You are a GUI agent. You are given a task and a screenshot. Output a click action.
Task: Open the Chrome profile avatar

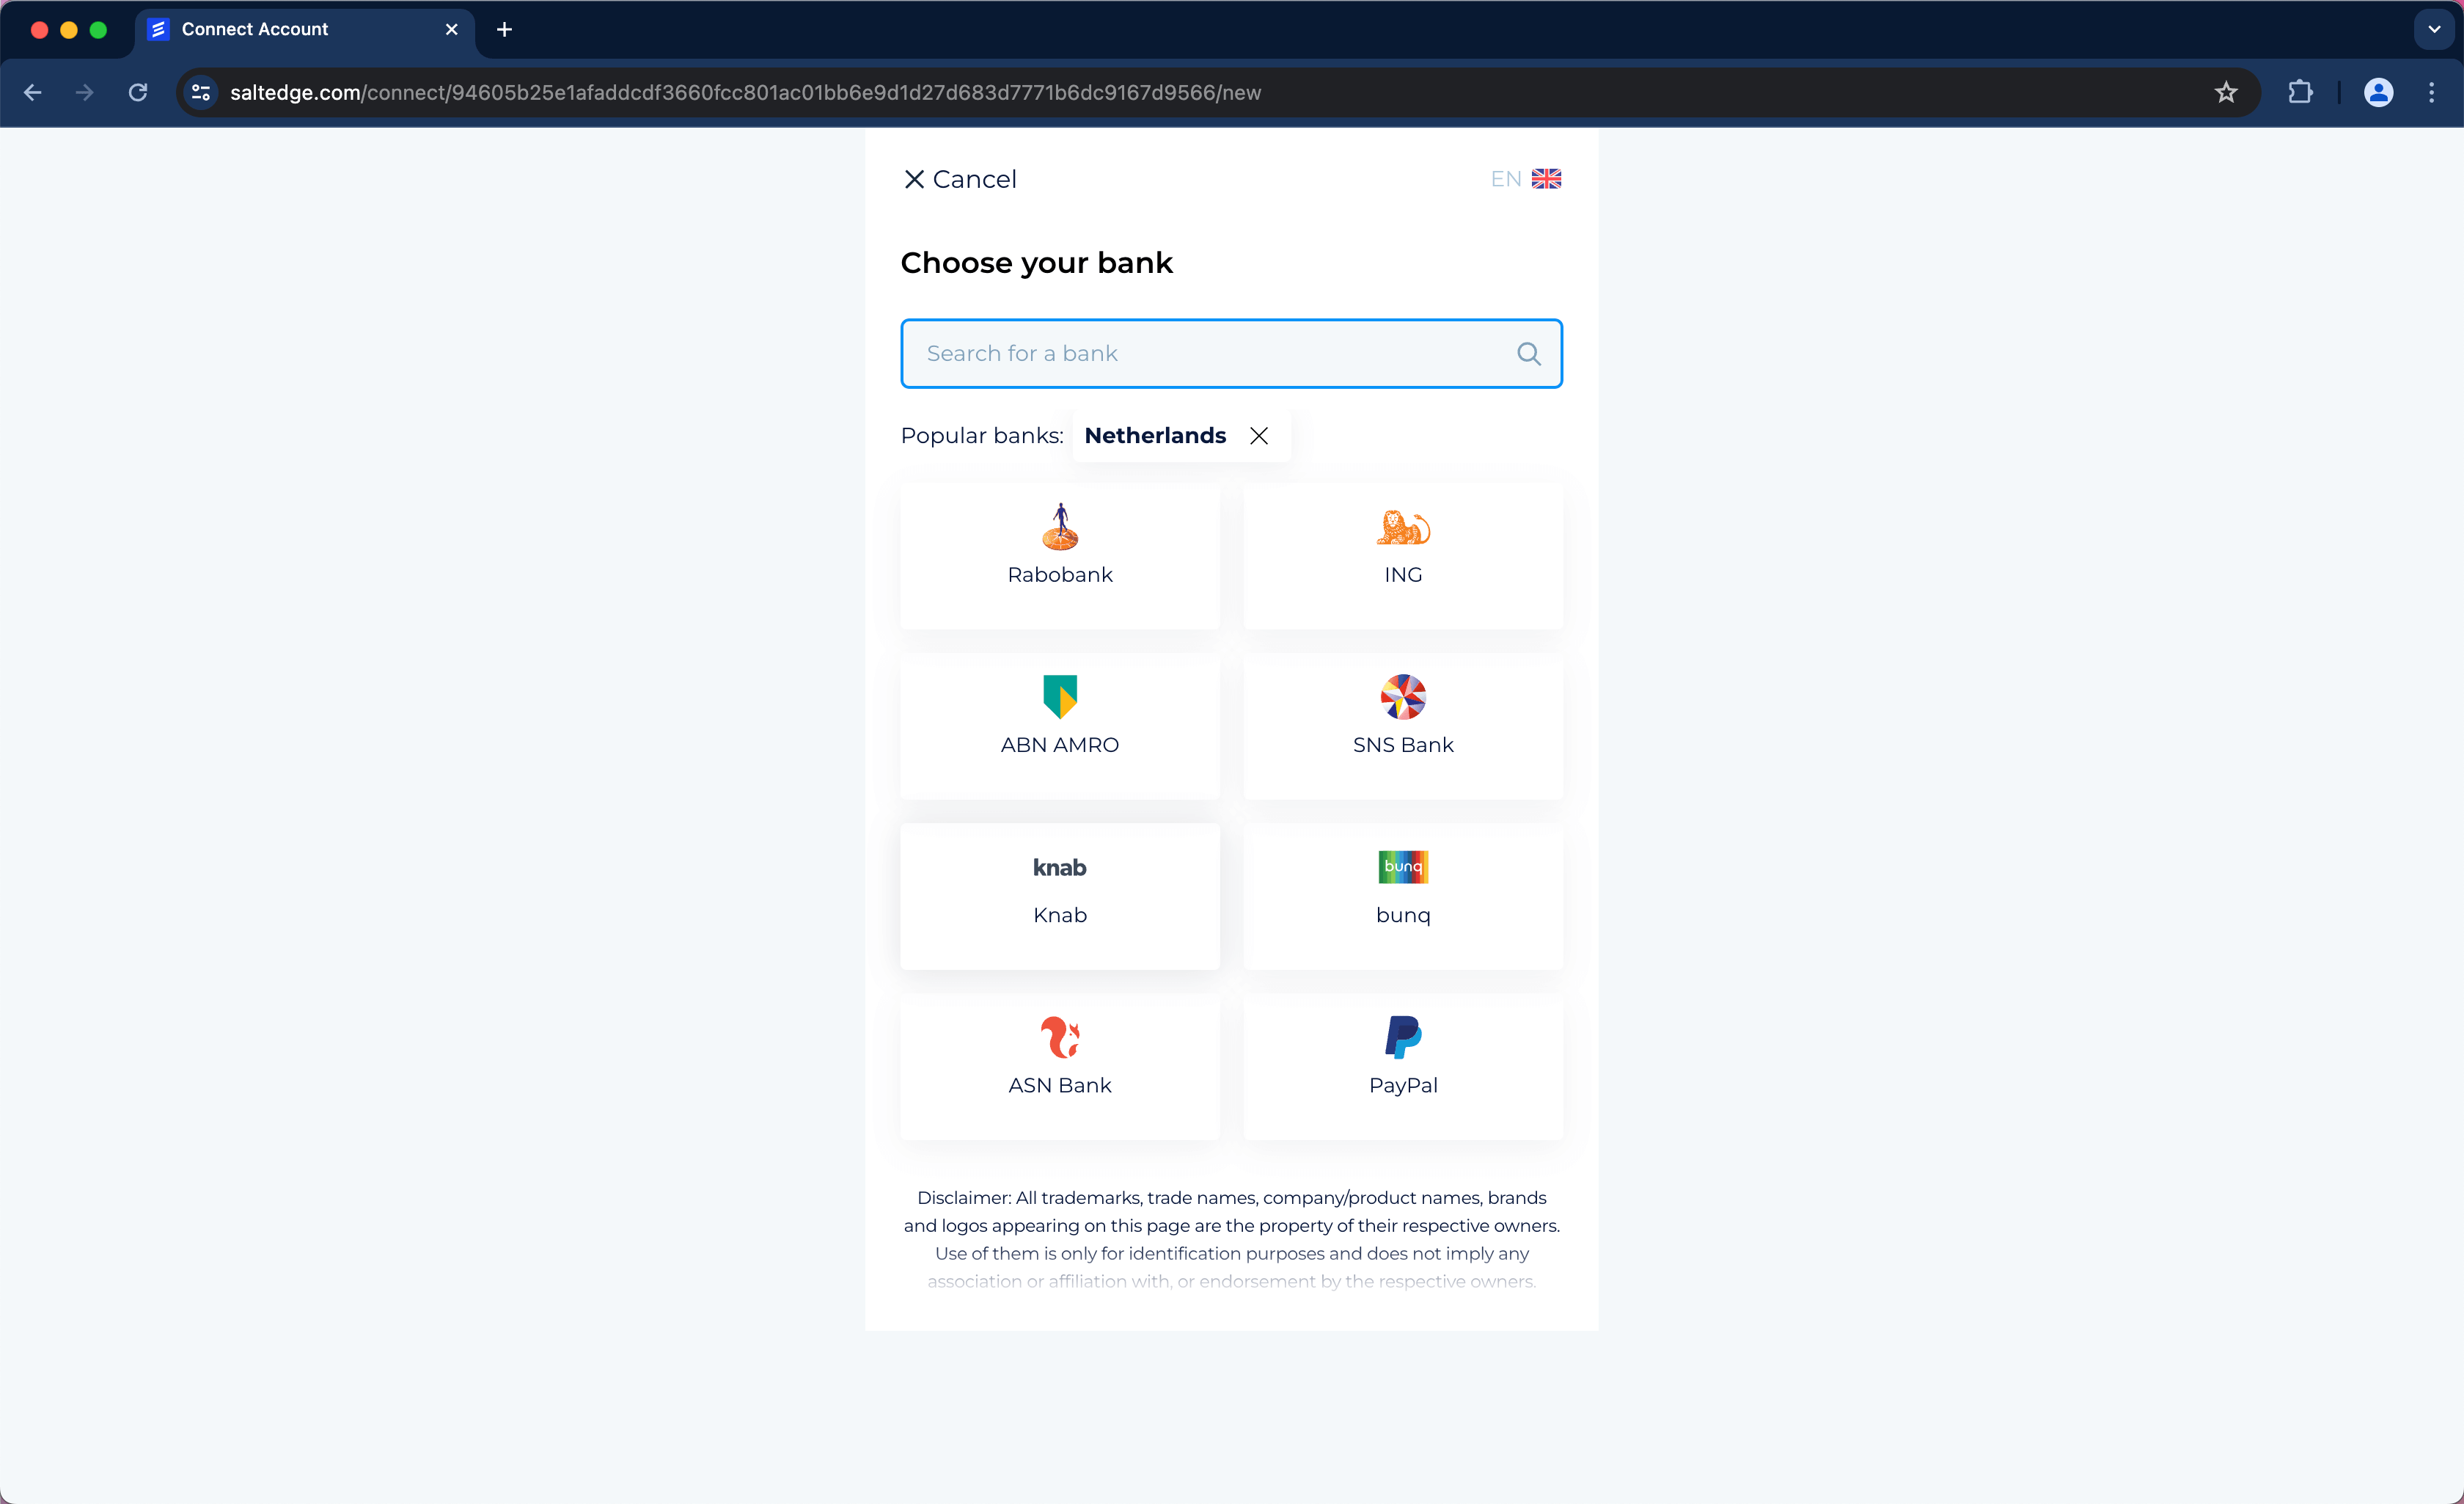(x=2378, y=92)
